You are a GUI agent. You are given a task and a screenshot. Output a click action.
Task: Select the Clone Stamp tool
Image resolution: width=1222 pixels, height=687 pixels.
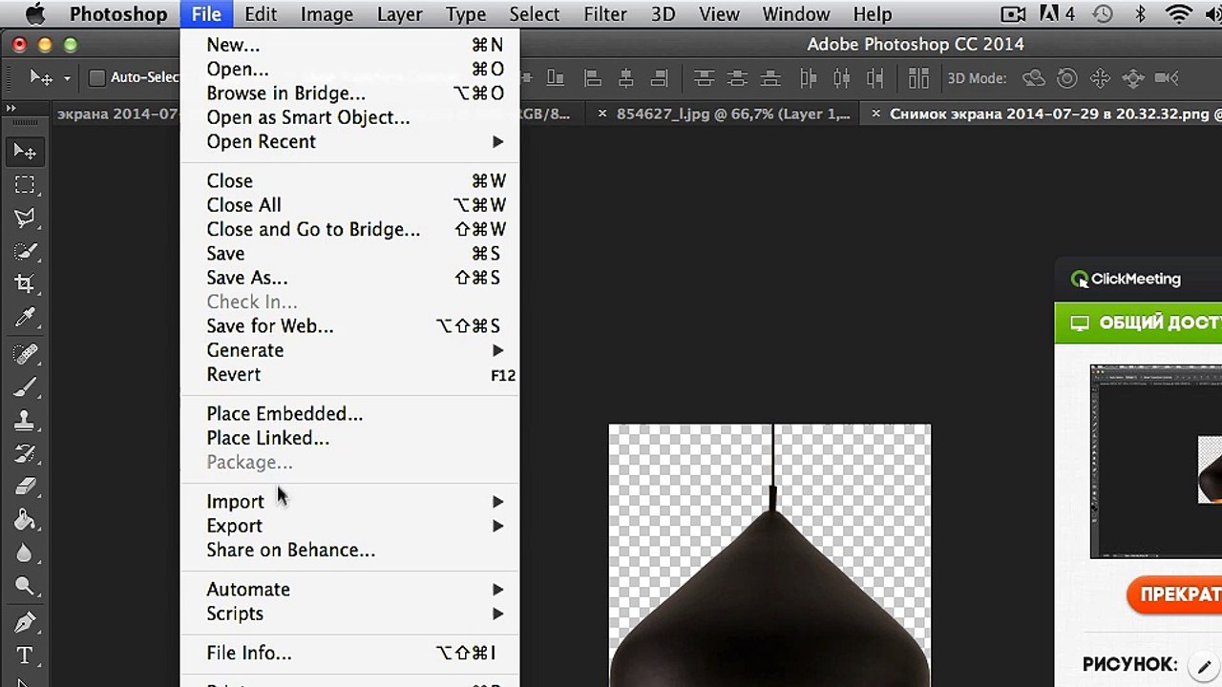25,420
